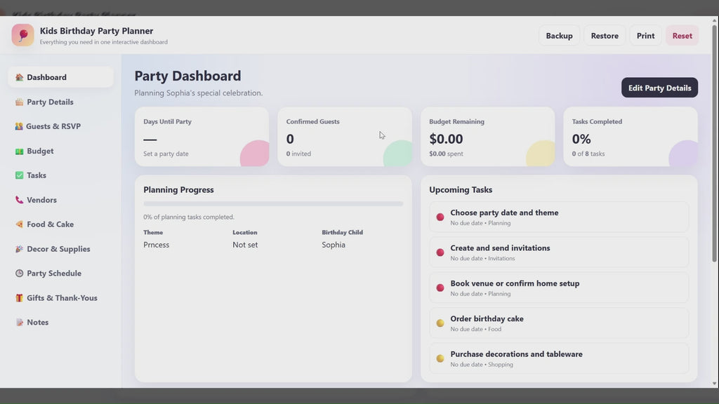Print the party planner
This screenshot has width=719, height=404.
pos(645,35)
